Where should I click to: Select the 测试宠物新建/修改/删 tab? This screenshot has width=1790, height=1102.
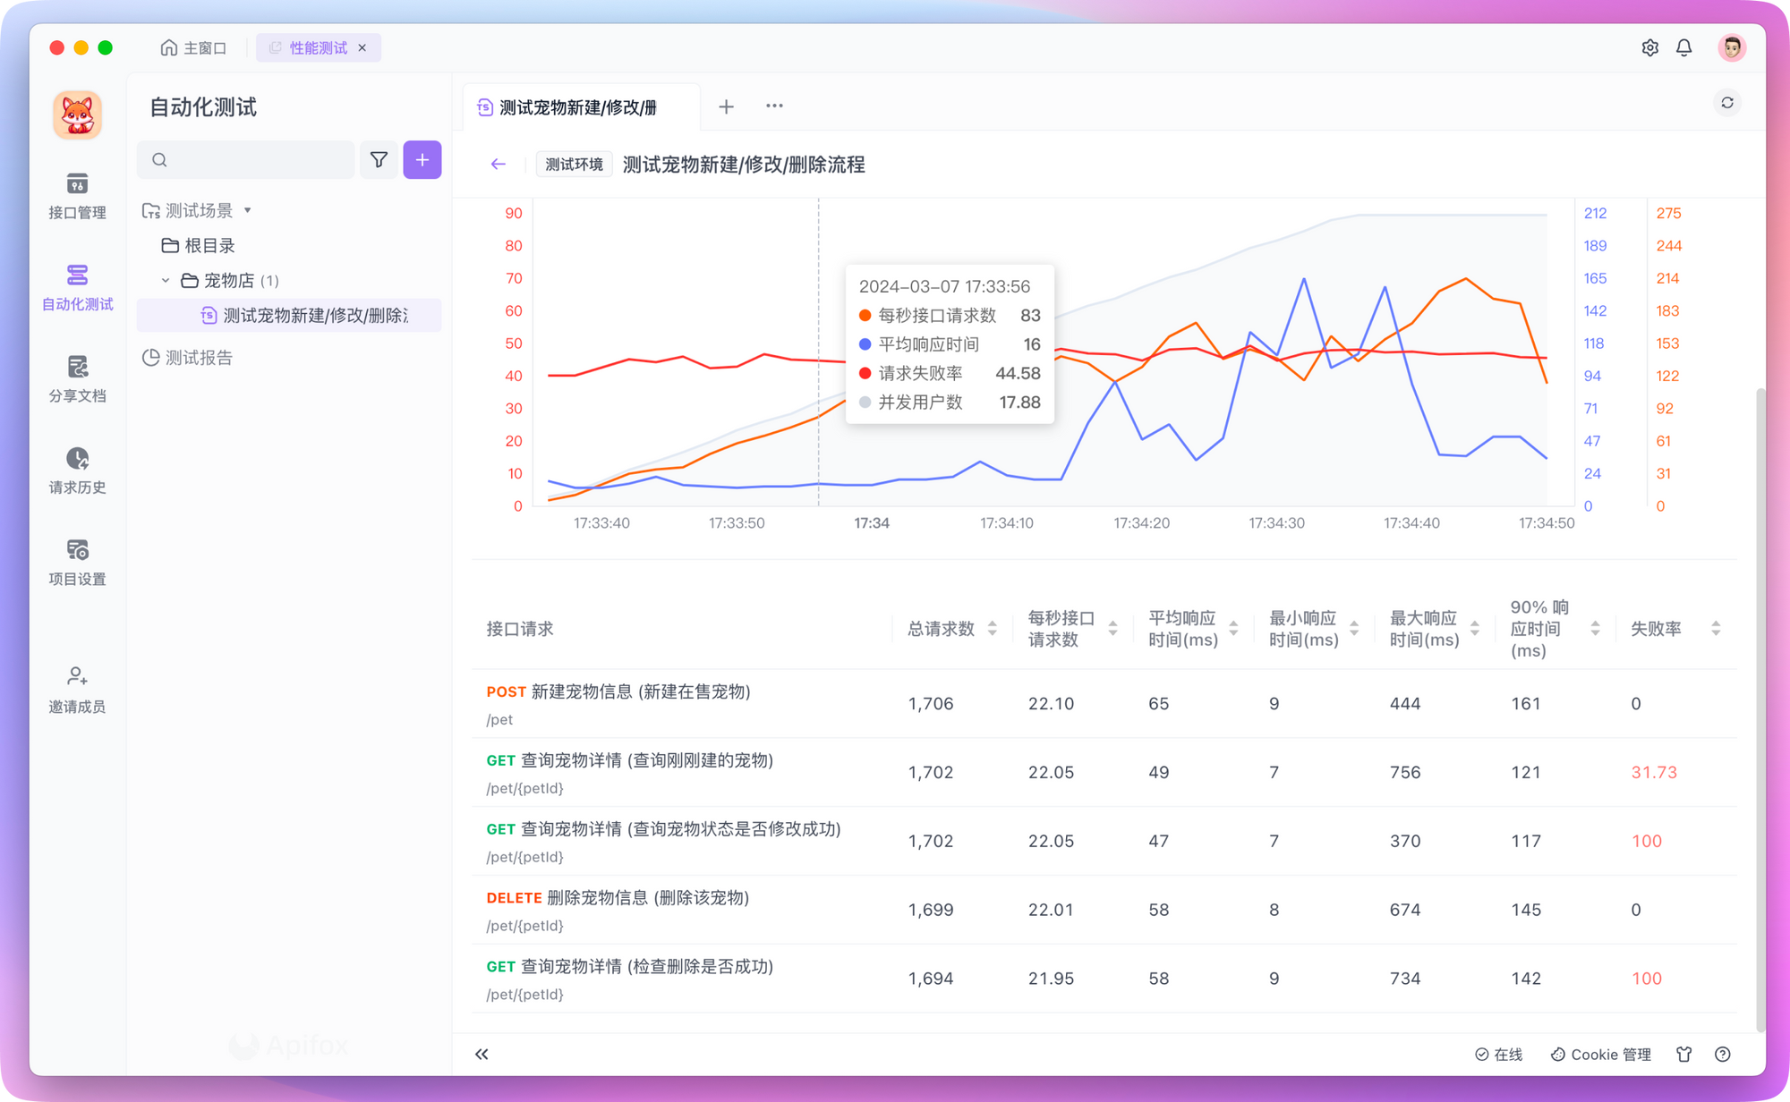pyautogui.click(x=581, y=107)
